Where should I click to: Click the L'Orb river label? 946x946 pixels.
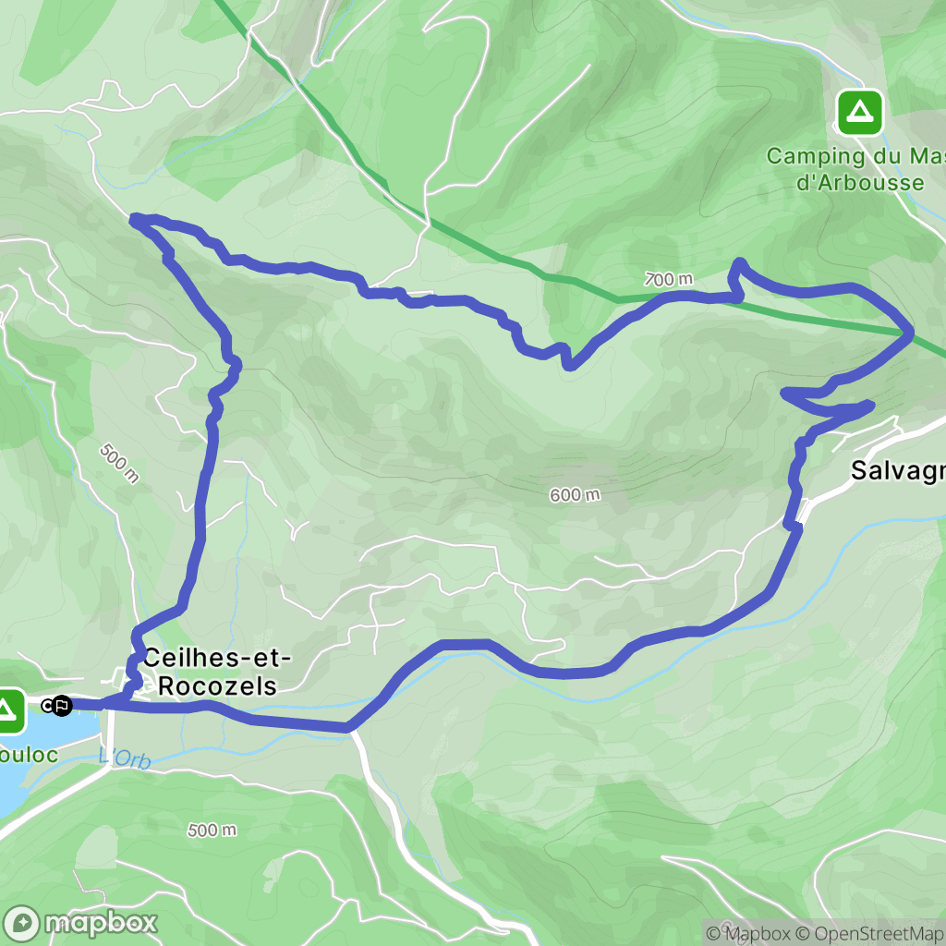(x=125, y=758)
